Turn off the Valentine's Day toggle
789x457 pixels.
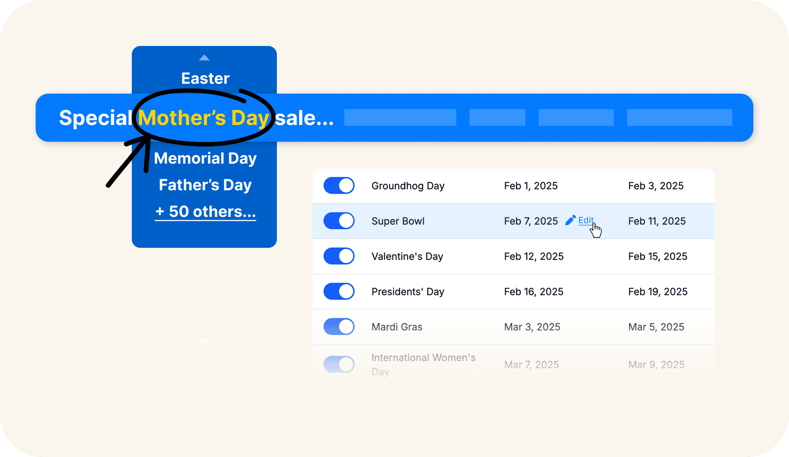click(x=339, y=256)
